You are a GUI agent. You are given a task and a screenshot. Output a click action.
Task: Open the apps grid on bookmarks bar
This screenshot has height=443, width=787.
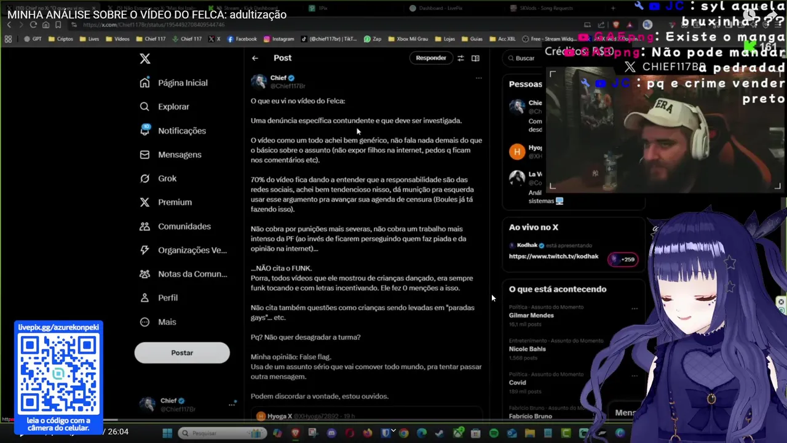[8, 39]
